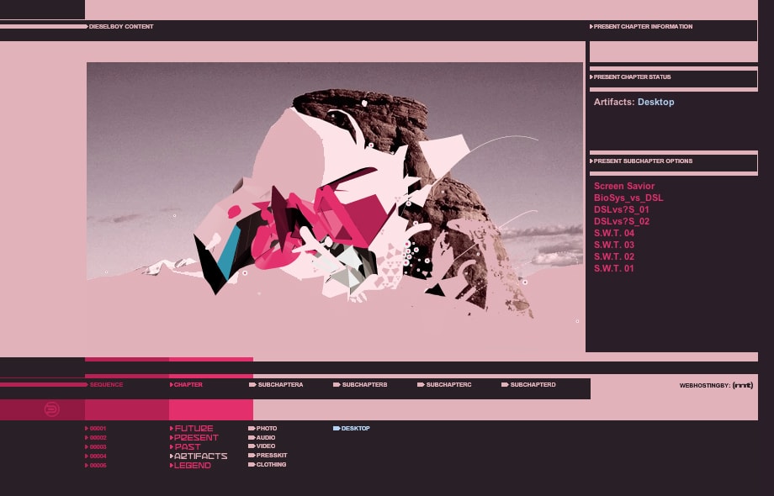This screenshot has width=774, height=496.
Task: Click the SUBCHAPTERC column header
Action: 444,384
